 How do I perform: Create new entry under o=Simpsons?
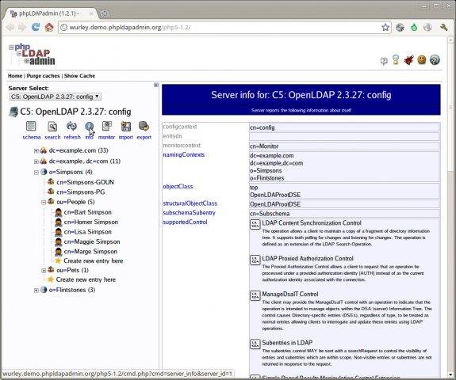click(86, 279)
